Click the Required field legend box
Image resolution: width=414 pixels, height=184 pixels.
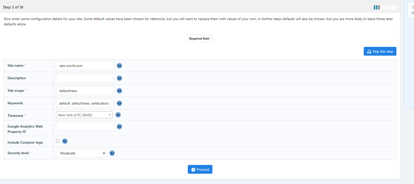pyautogui.click(x=200, y=39)
